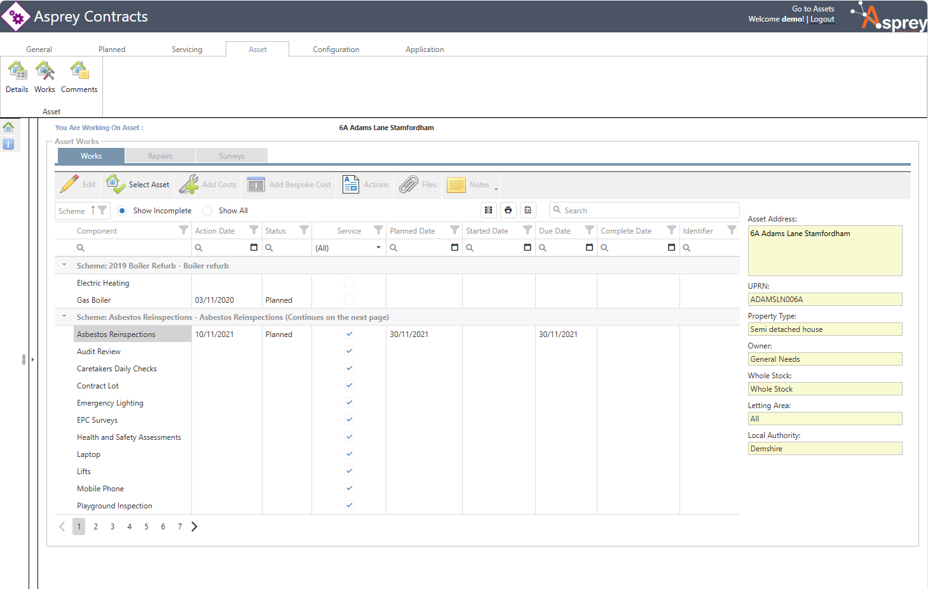
Task: Open the Actions toolbar button
Action: 365,185
